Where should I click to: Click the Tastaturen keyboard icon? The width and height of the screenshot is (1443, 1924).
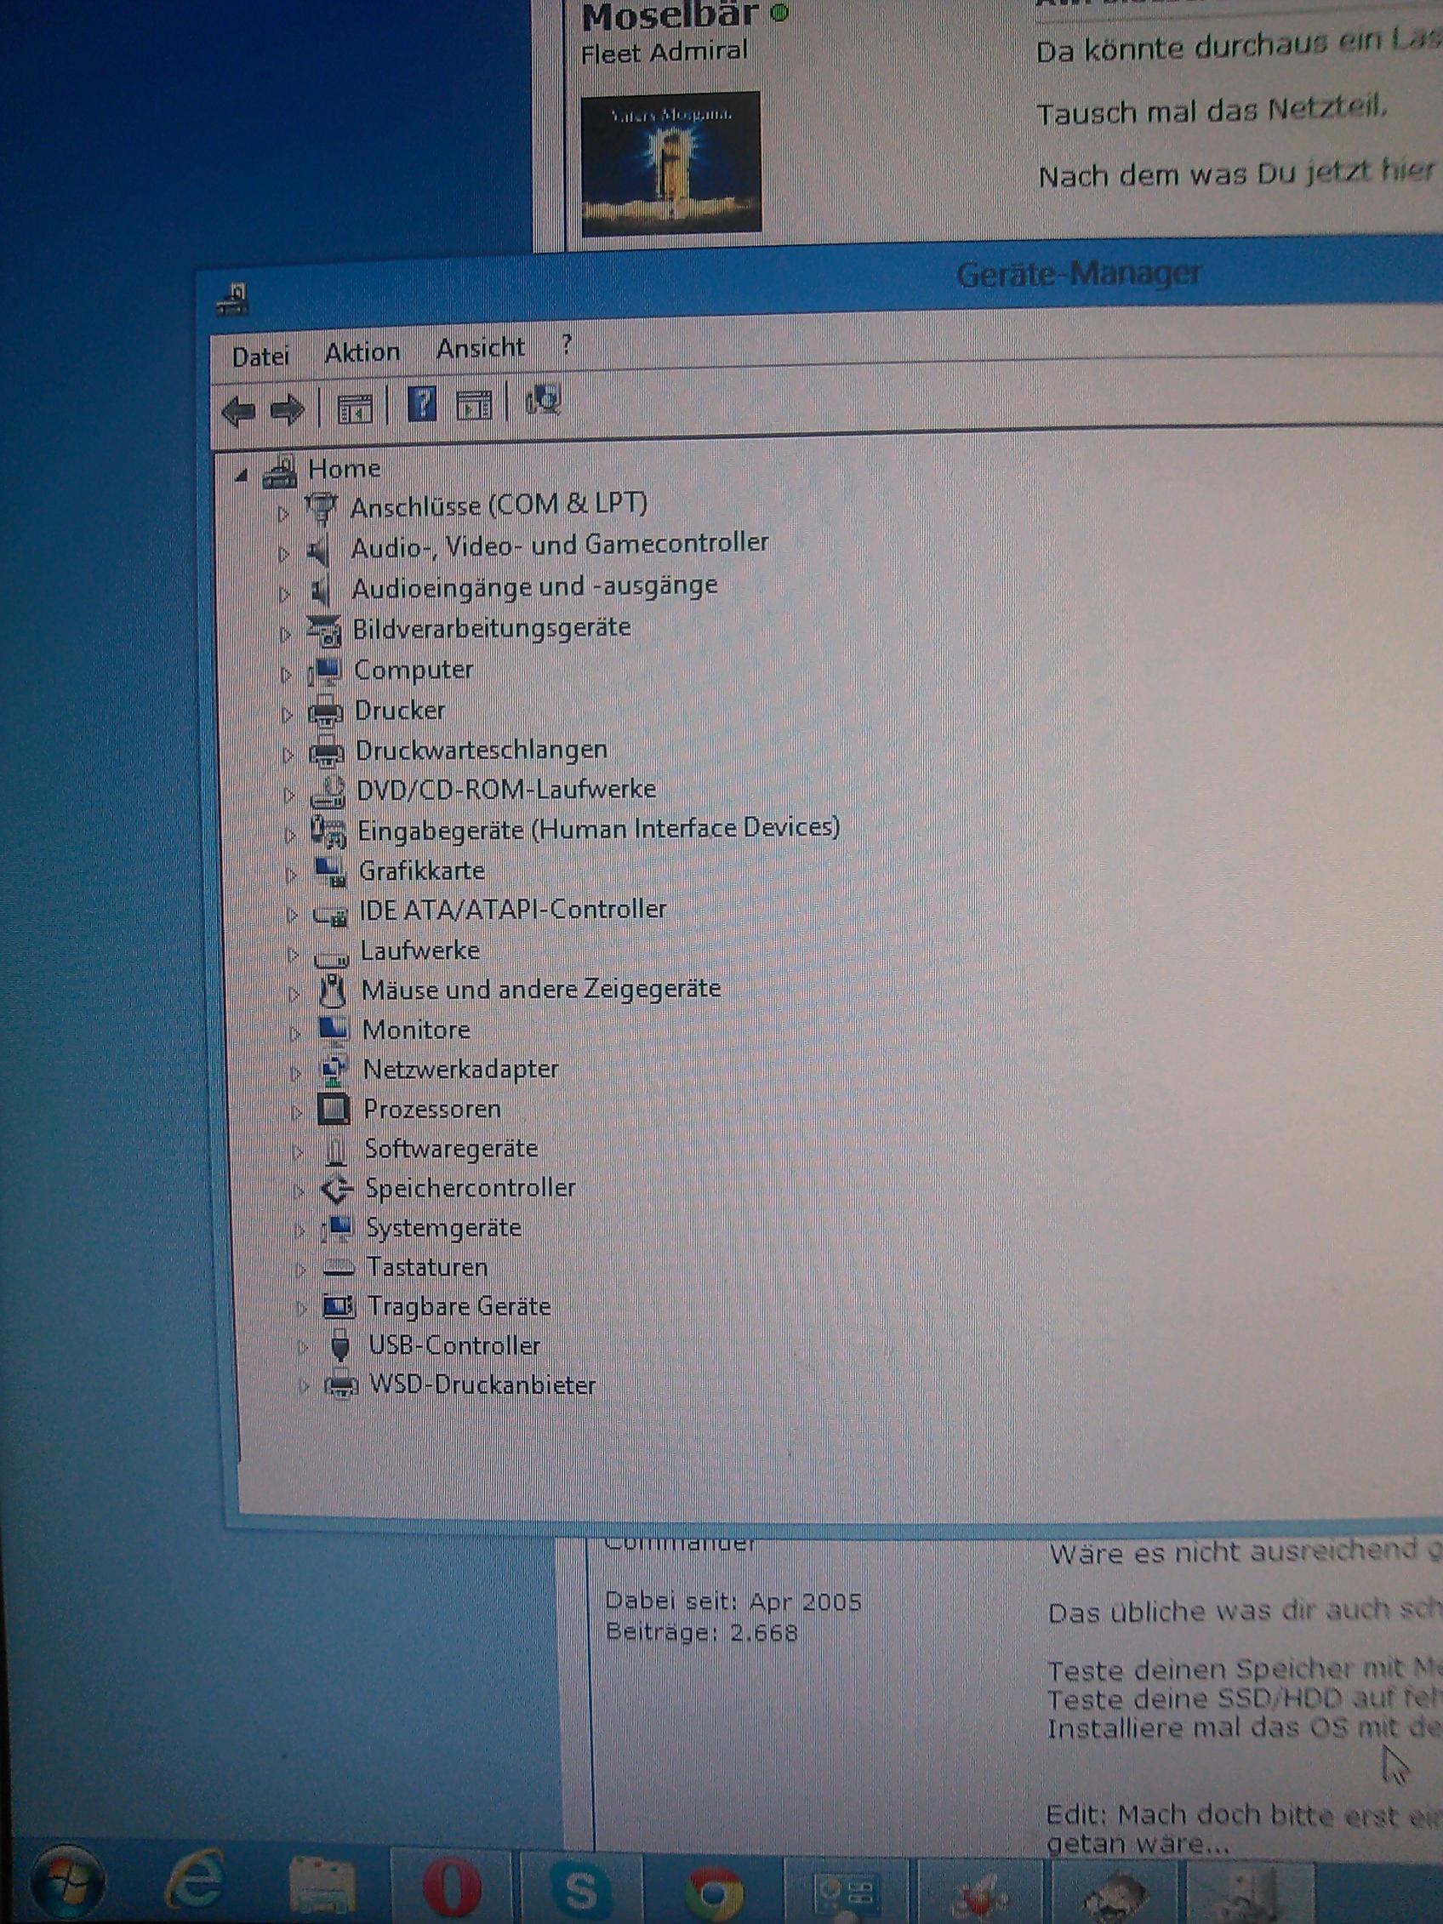[x=339, y=1268]
